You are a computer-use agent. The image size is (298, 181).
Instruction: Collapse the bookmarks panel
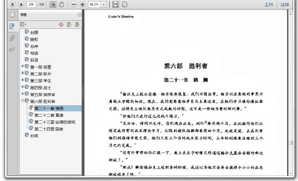80,14
